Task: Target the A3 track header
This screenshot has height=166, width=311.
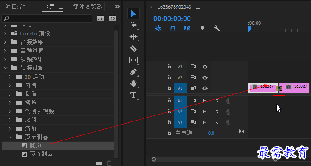Action: 181,122
